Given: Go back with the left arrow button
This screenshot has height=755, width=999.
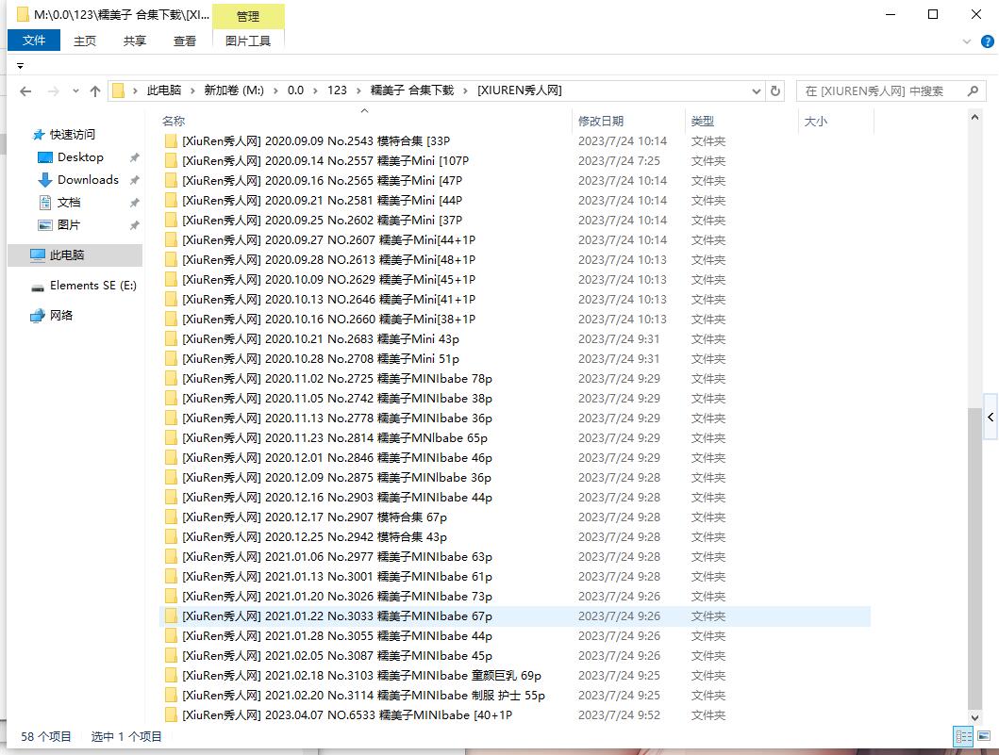Looking at the screenshot, I should (x=25, y=91).
